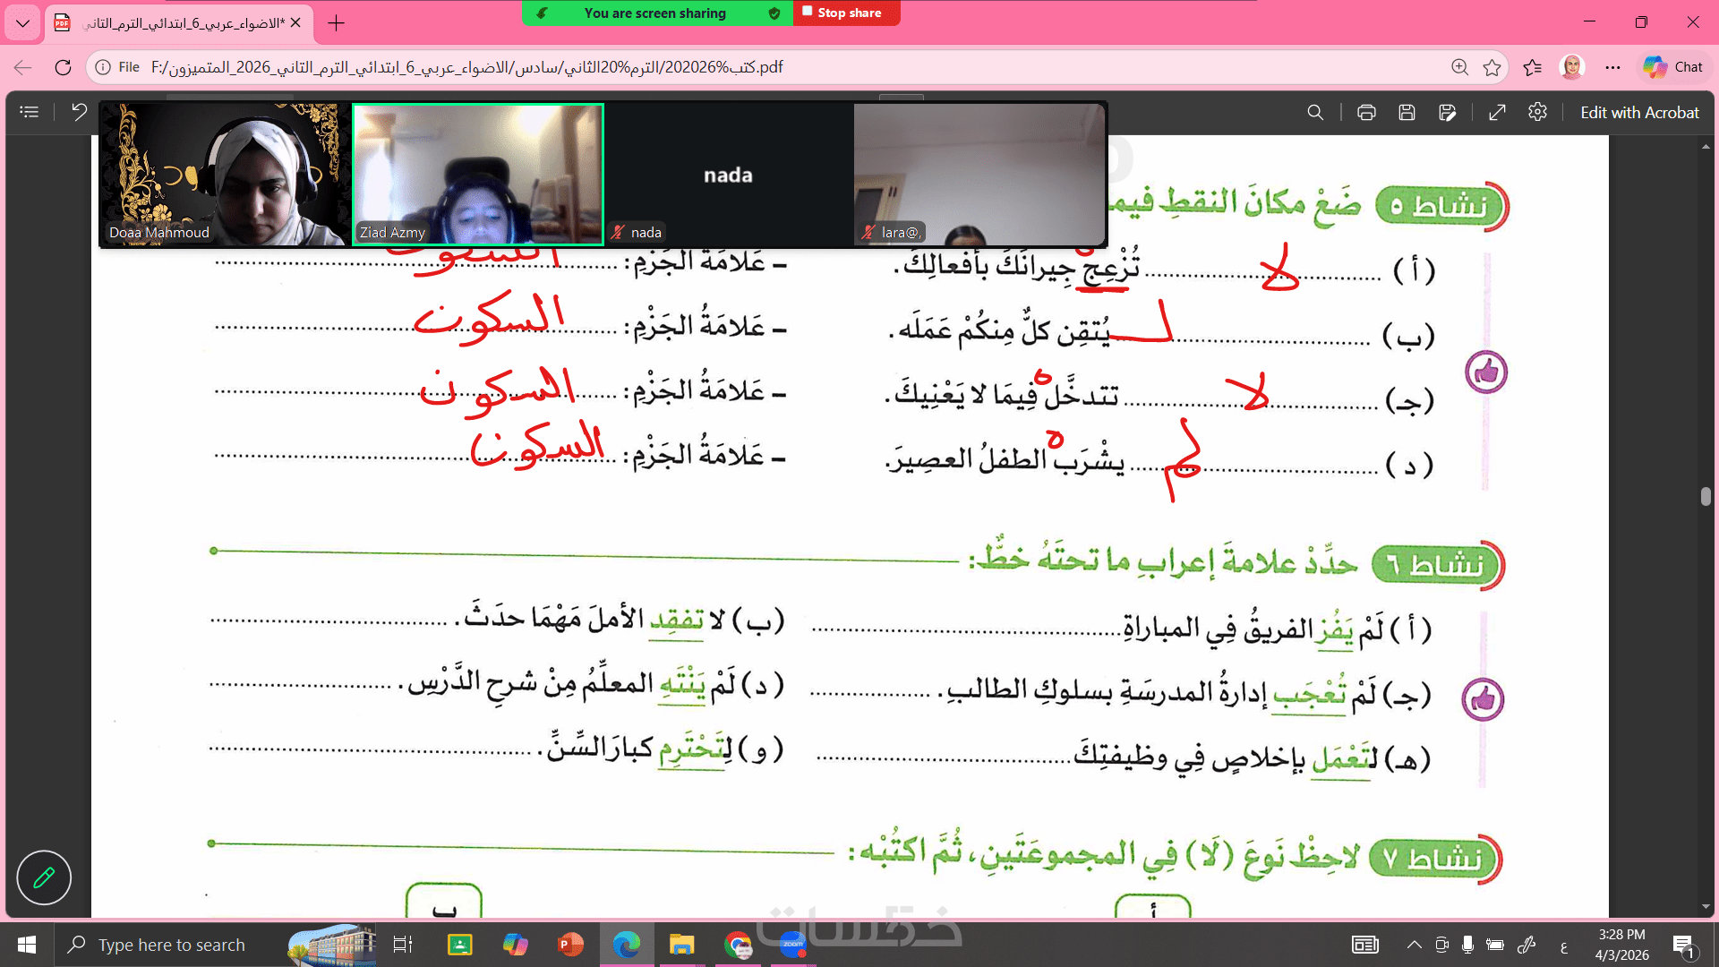Show hidden system tray icons chevron
The height and width of the screenshot is (967, 1719).
click(1414, 945)
